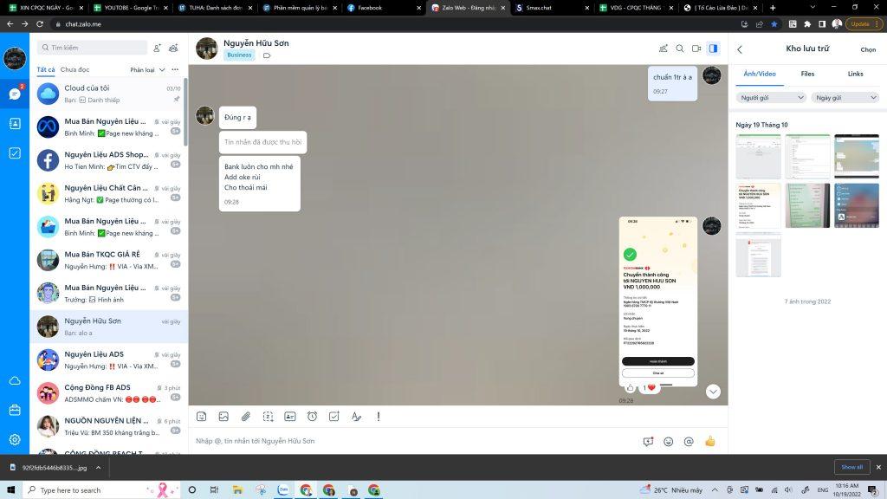The width and height of the screenshot is (887, 499).
Task: Expand the Phân loại filter dropdown
Action: (146, 69)
